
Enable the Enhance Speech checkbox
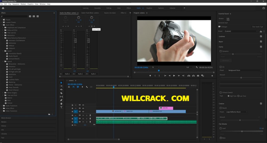pos(221,92)
